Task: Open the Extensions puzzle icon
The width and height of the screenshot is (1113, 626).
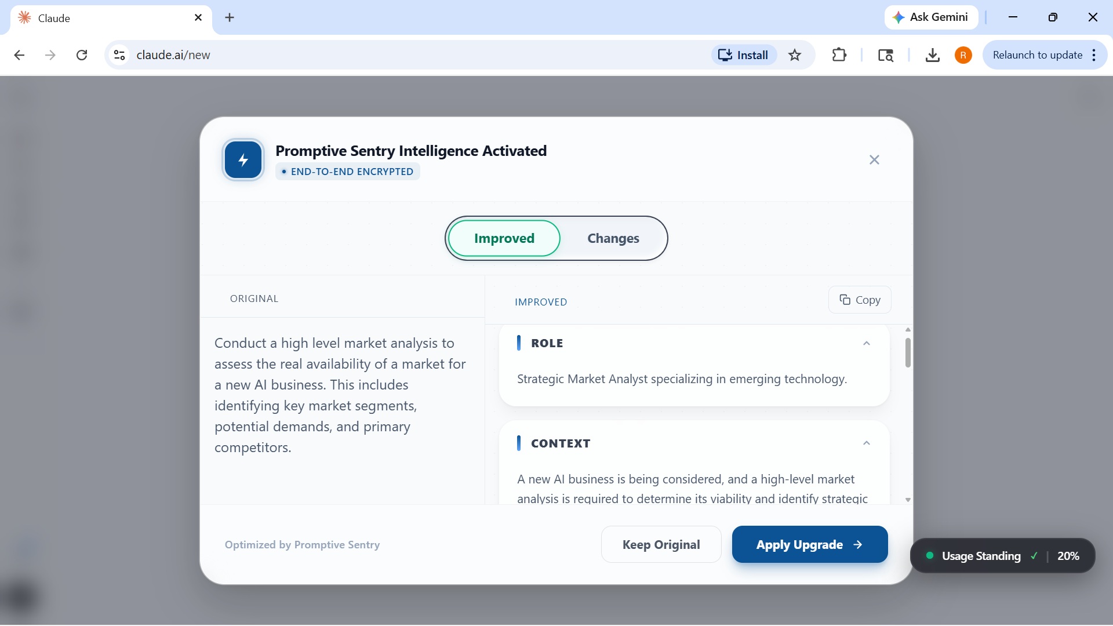Action: [839, 55]
